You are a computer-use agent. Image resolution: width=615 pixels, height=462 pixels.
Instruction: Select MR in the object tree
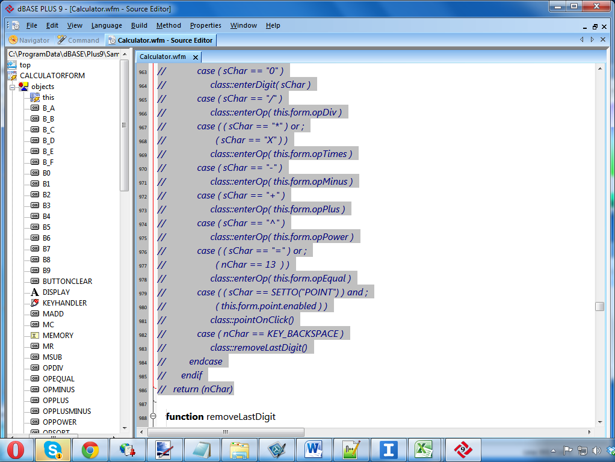(x=48, y=346)
